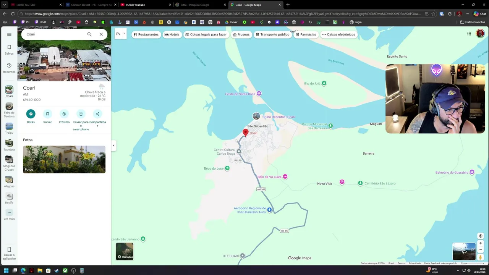The image size is (489, 275).
Task: Select Recife recent place
Action: click(9, 199)
